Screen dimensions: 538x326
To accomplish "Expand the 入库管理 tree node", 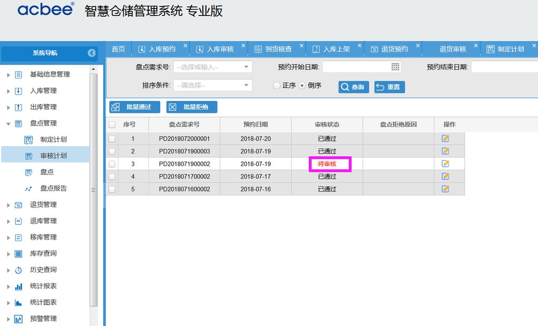I will click(9, 91).
